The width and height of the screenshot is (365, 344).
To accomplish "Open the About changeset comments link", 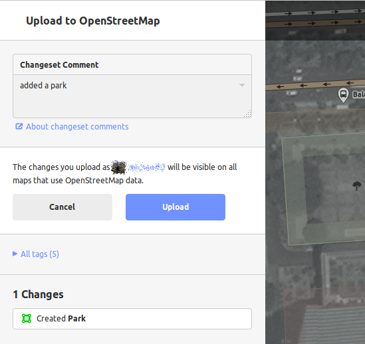I will [x=77, y=127].
